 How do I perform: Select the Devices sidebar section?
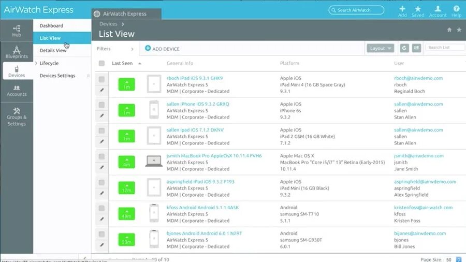[17, 71]
